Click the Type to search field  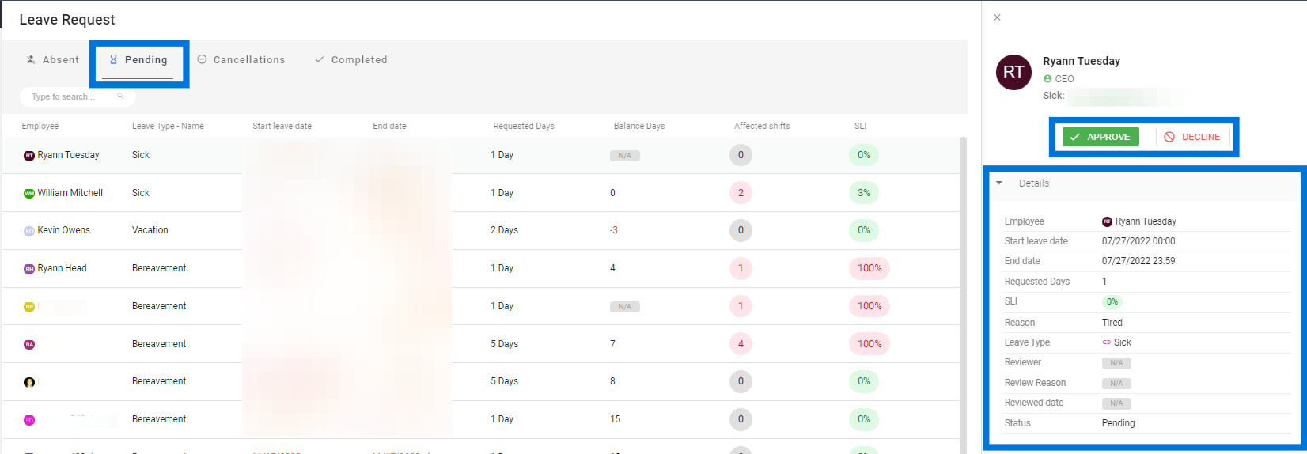[x=78, y=96]
